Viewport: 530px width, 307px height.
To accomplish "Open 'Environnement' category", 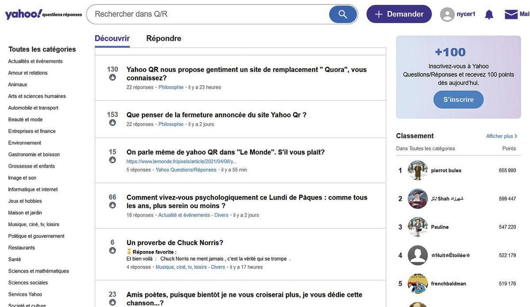I will [x=25, y=143].
